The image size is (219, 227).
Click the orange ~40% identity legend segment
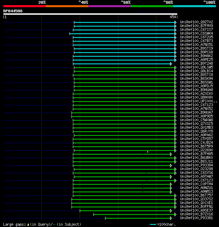tap(67, 6)
